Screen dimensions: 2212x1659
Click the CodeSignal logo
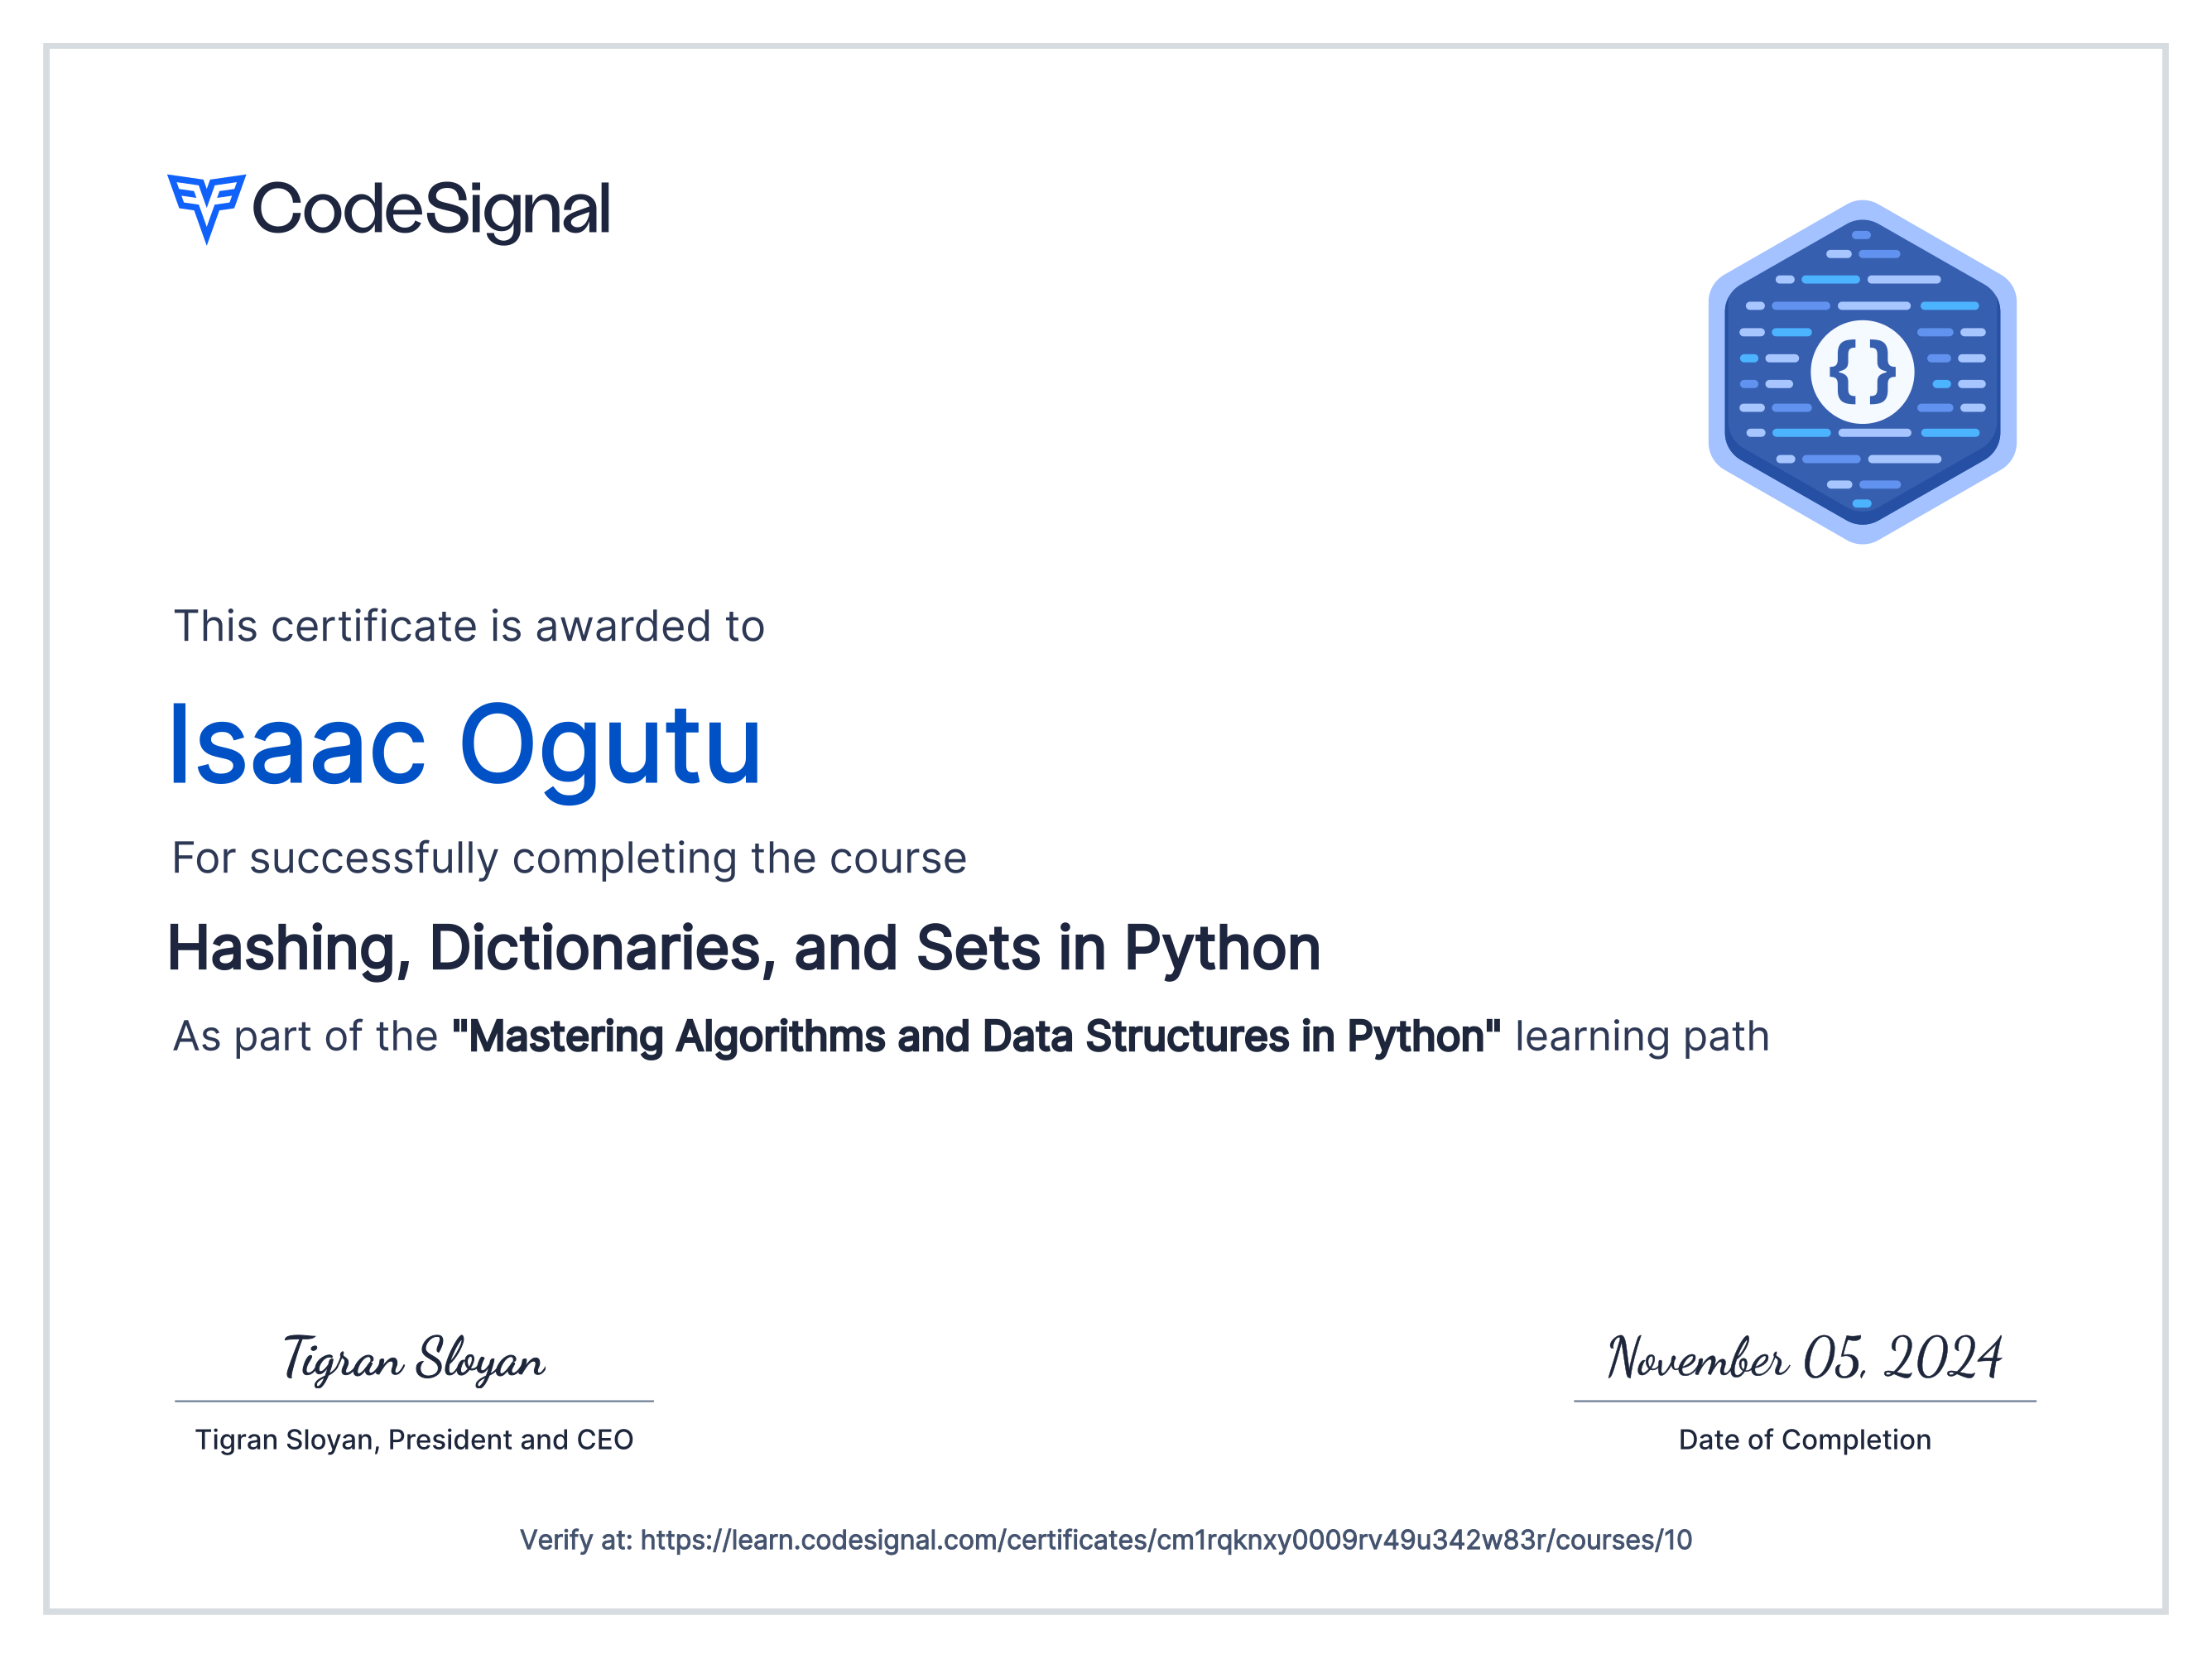click(388, 210)
